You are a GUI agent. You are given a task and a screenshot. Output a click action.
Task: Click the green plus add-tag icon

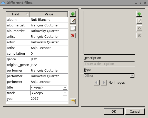pos(73,14)
